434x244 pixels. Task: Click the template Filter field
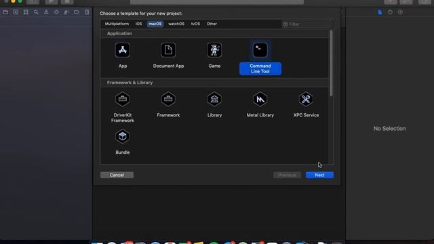click(x=307, y=24)
